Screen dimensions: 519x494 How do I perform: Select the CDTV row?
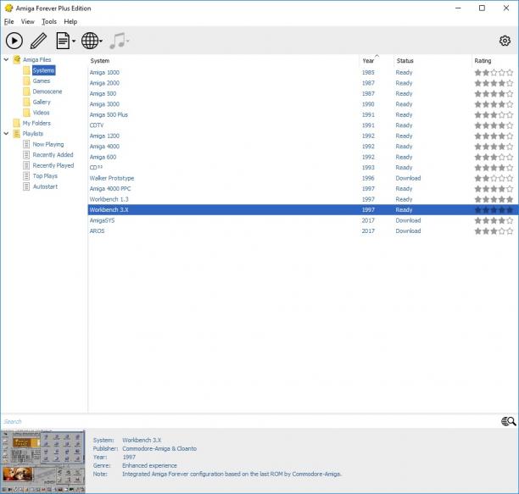[x=303, y=125]
